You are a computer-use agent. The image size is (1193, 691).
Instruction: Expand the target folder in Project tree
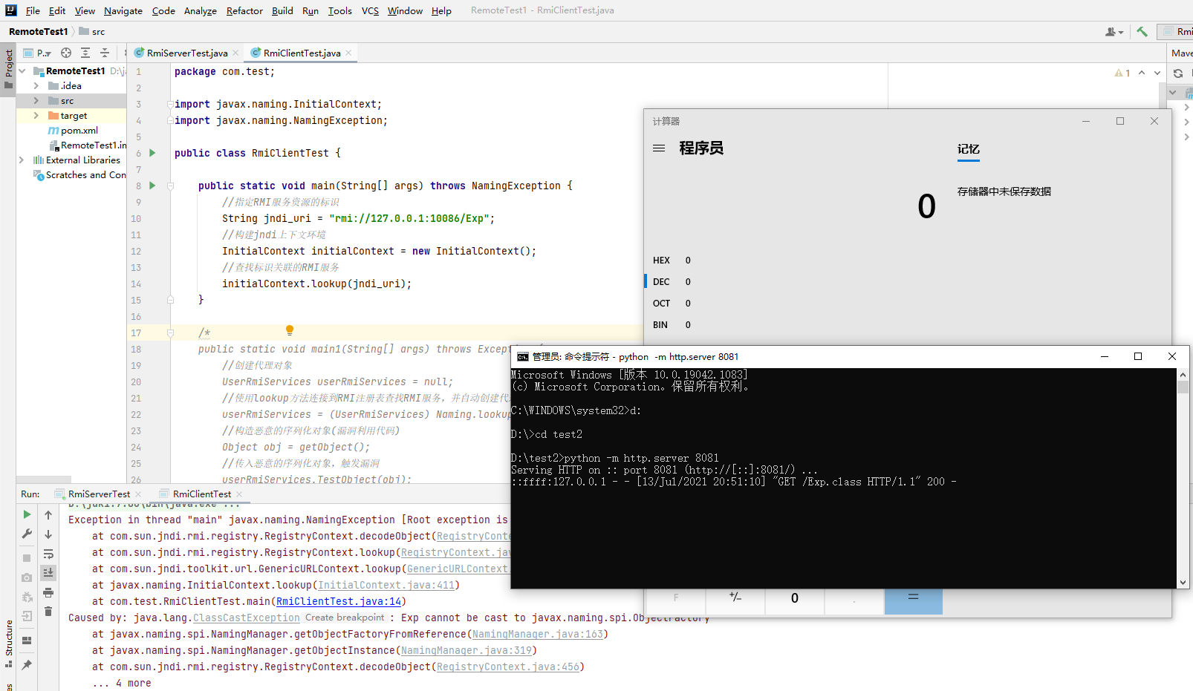pos(36,115)
